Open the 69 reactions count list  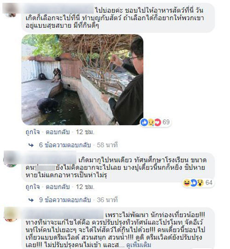pos(166,122)
